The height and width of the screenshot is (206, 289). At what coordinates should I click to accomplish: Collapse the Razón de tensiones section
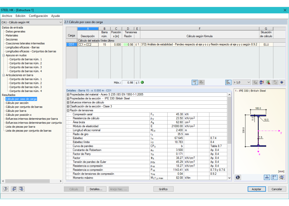pos(68,110)
